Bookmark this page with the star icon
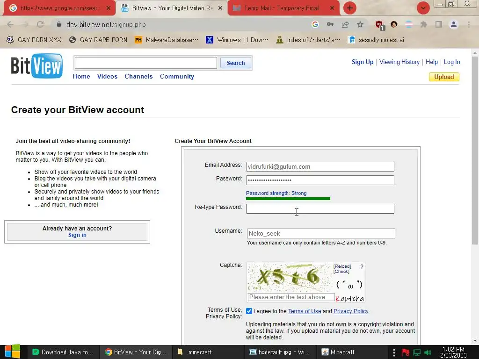This screenshot has height=359, width=479. coord(360,24)
